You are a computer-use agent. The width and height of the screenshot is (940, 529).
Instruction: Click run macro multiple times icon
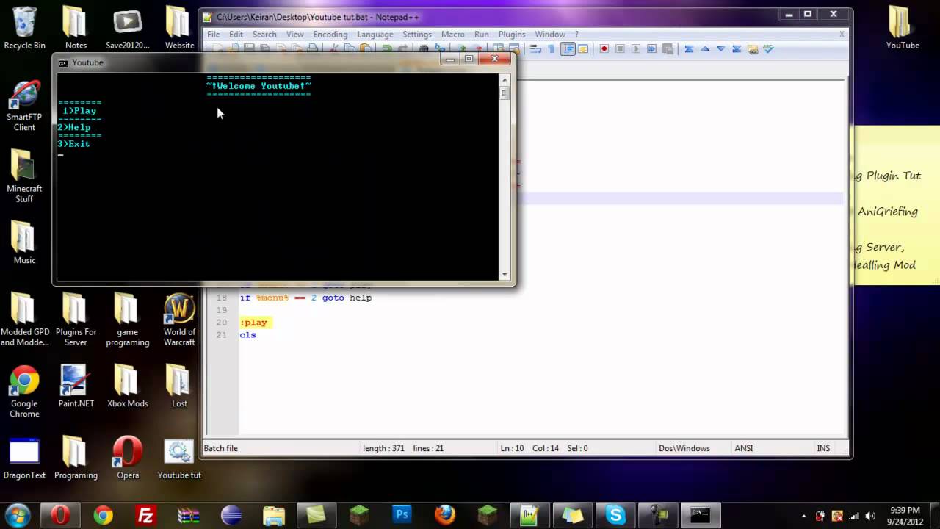651,49
